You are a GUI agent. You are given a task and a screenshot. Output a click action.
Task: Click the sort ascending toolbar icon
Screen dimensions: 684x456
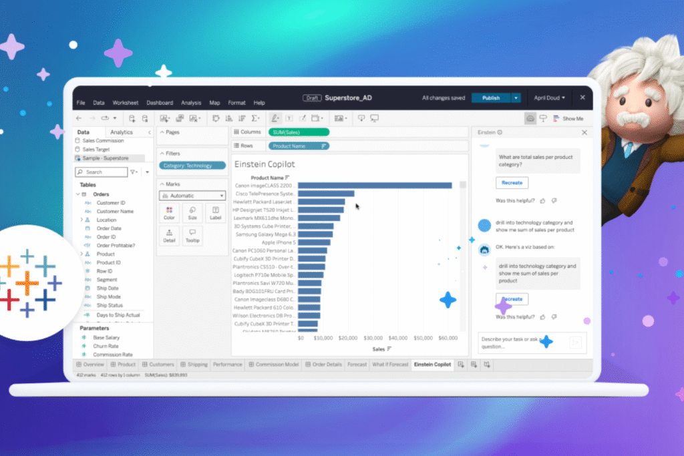click(x=228, y=118)
